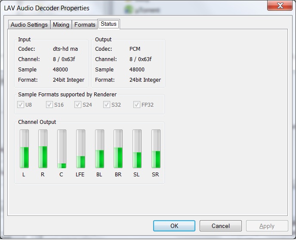Open the Mixing tab

coord(61,25)
